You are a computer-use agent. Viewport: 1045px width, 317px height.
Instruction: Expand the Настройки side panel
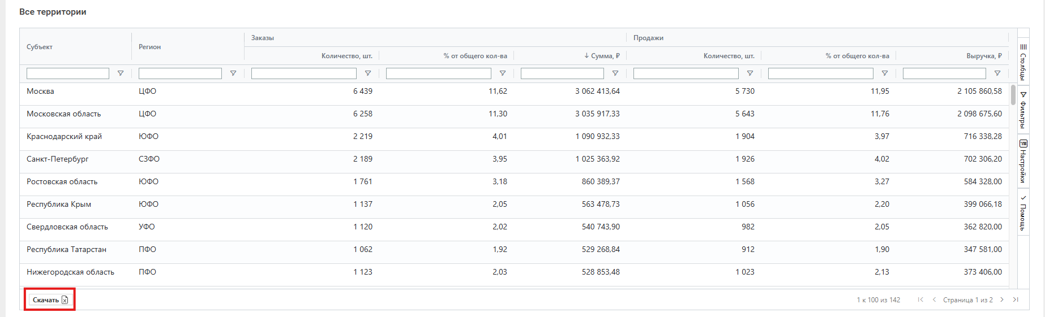coord(1023,161)
